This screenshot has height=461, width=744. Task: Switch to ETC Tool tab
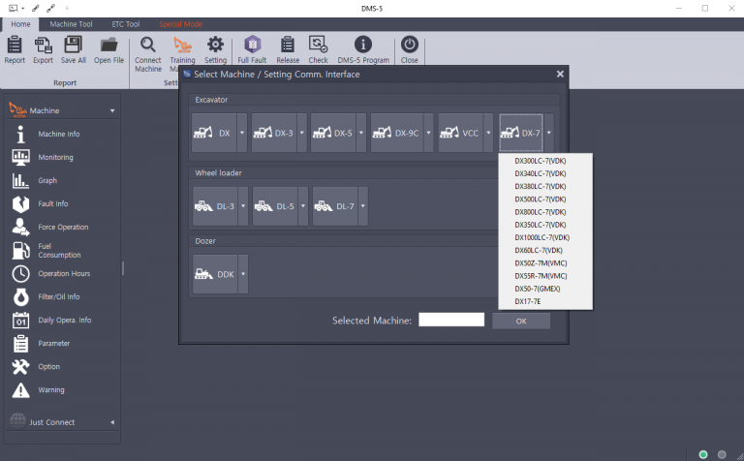[x=126, y=24]
